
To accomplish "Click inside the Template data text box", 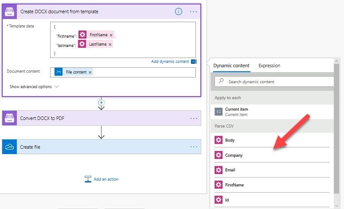I will [123, 40].
